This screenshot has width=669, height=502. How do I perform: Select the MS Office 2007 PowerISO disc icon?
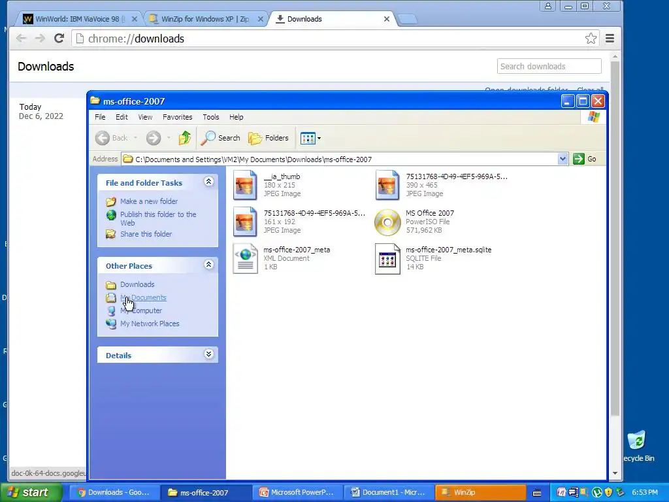pyautogui.click(x=387, y=222)
